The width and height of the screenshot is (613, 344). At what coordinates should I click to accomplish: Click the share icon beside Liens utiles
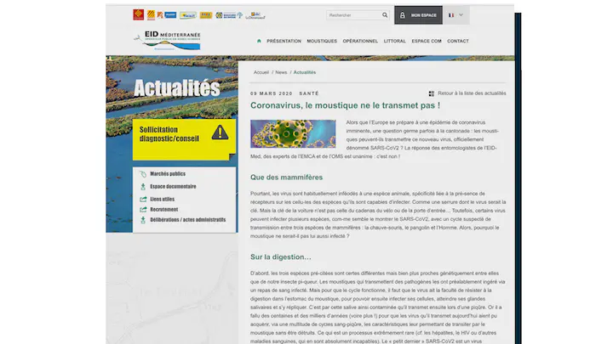pyautogui.click(x=143, y=199)
